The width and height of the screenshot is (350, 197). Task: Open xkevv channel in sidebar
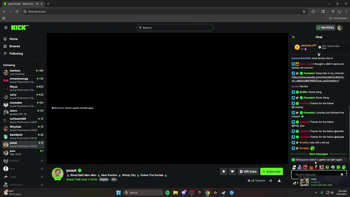23,112
